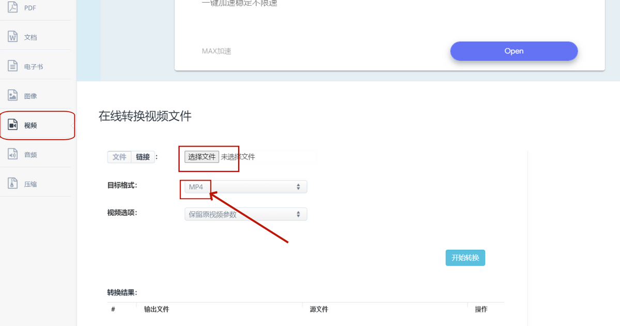
Task: Click the 一键加速稳定不限速 ad headline
Action: pos(239,4)
